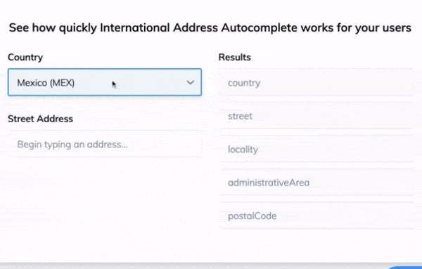The height and width of the screenshot is (269, 422).
Task: Focus the Street Address input field
Action: point(105,144)
